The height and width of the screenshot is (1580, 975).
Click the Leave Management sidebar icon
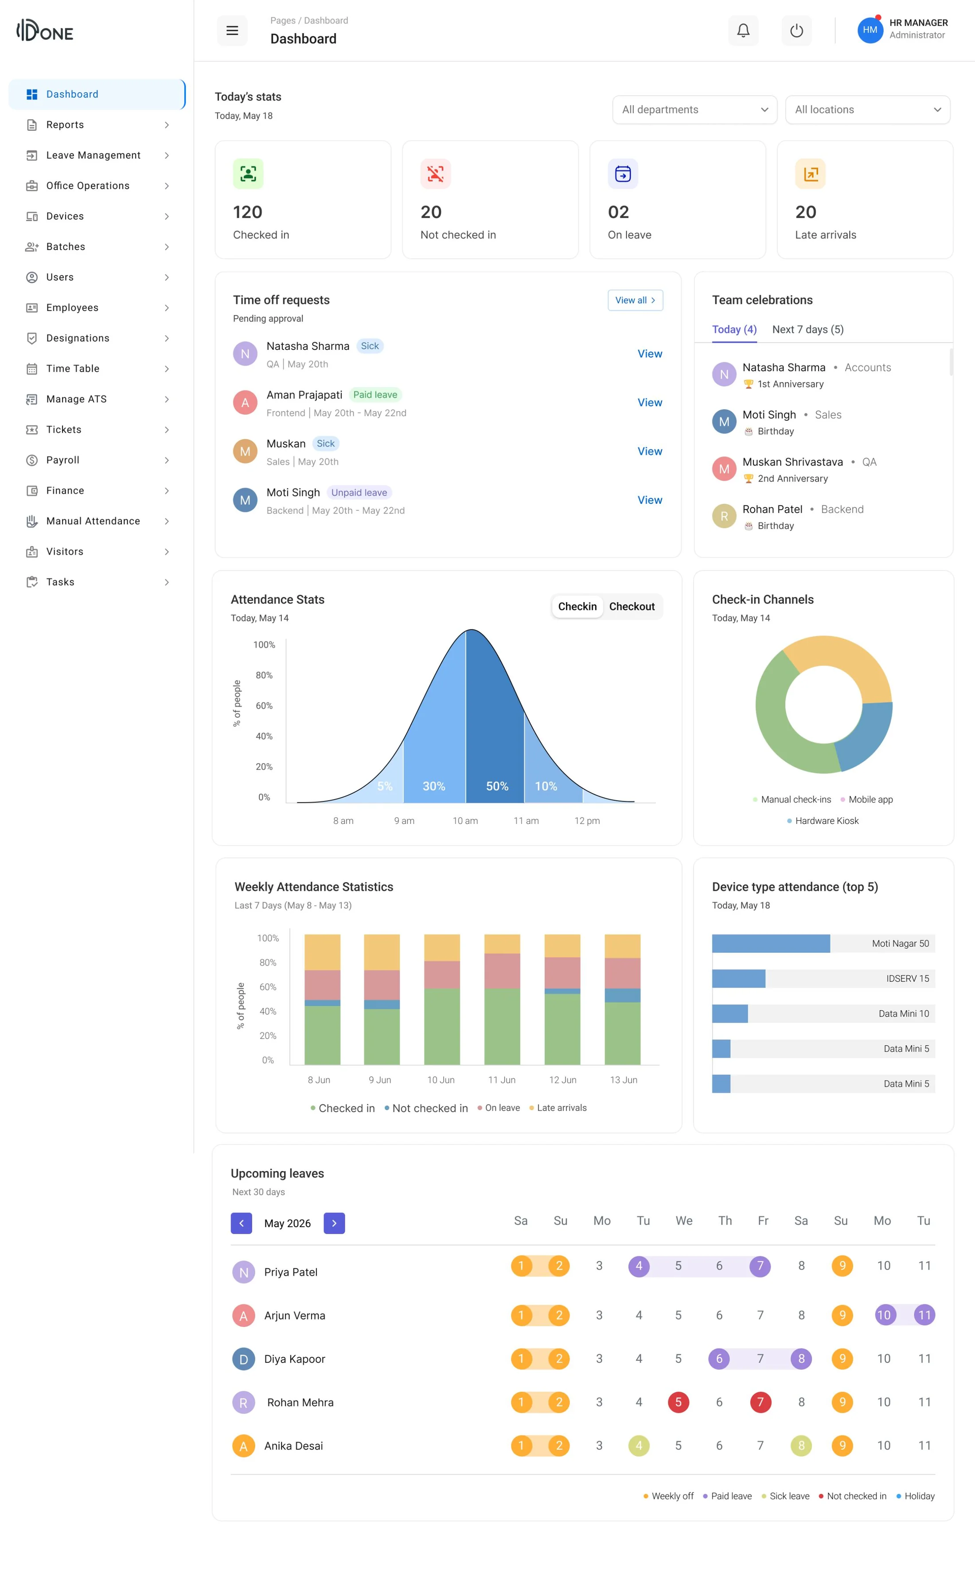[31, 156]
